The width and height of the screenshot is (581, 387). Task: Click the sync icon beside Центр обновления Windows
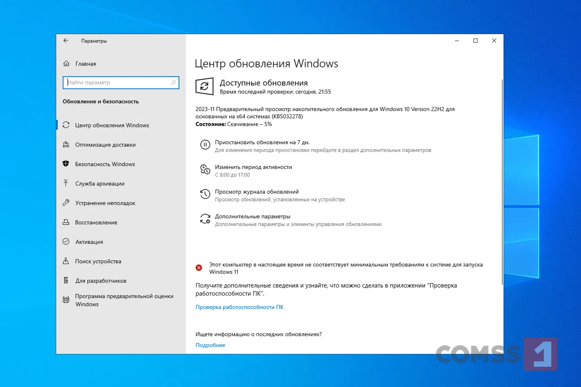pyautogui.click(x=66, y=125)
